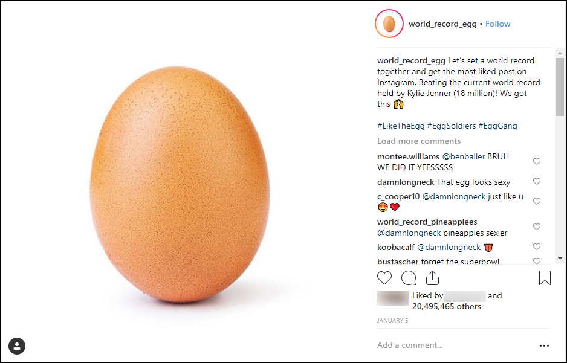Open the tagged people icon on photo
567x363 pixels.
pos(17,346)
